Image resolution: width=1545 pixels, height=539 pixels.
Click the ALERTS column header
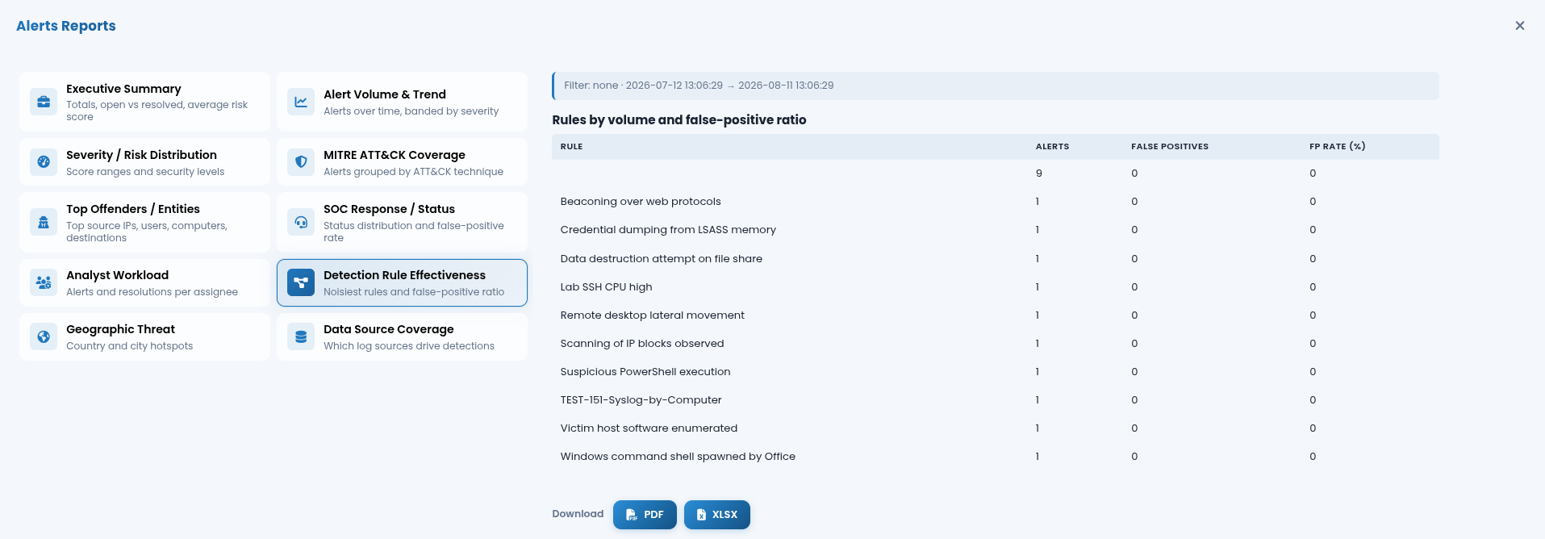pyautogui.click(x=1052, y=147)
